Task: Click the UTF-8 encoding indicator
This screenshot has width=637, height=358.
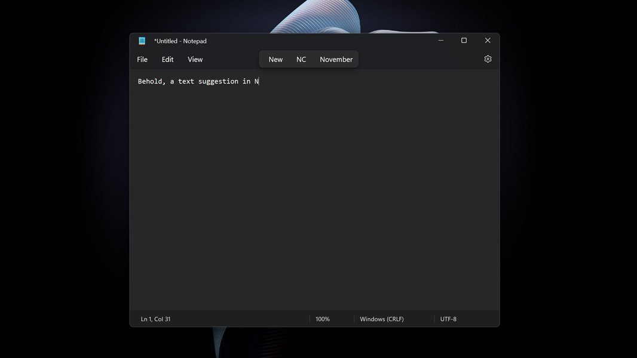Action: pos(448,319)
